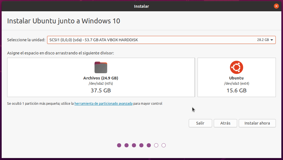This screenshot has height=160, width=283.
Task: Select the Archivos /dev/sda2 partition box
Action: click(101, 77)
